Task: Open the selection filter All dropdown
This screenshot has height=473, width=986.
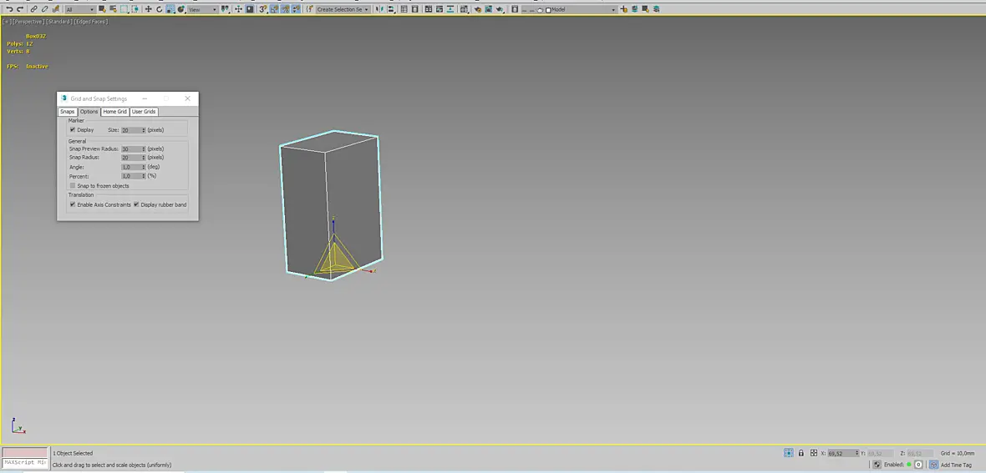Action: click(79, 9)
